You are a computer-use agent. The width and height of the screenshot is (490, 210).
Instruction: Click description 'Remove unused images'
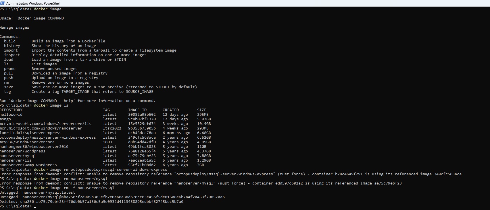point(55,69)
